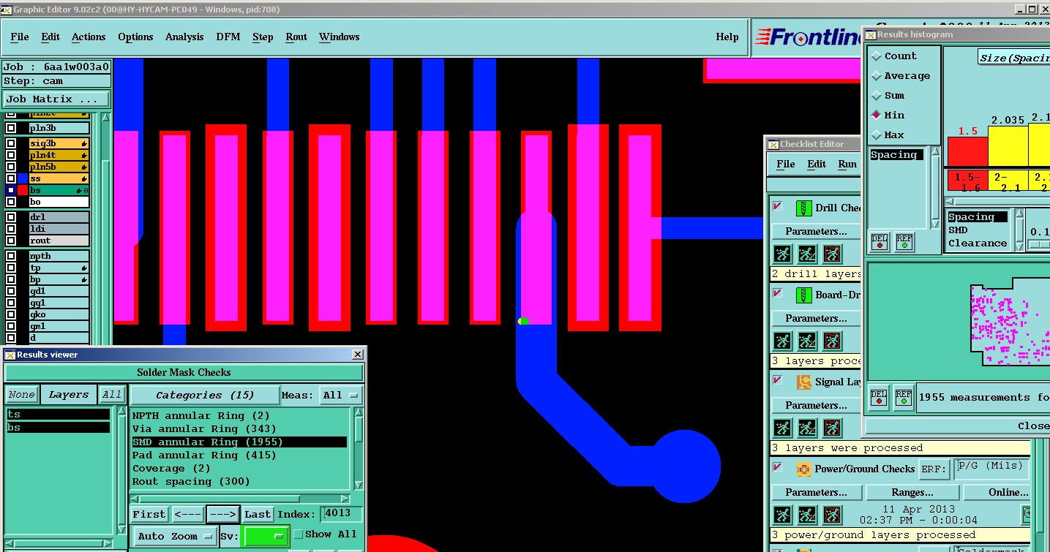Click the red color swatch of bs layer
The height and width of the screenshot is (552, 1050).
(23, 190)
